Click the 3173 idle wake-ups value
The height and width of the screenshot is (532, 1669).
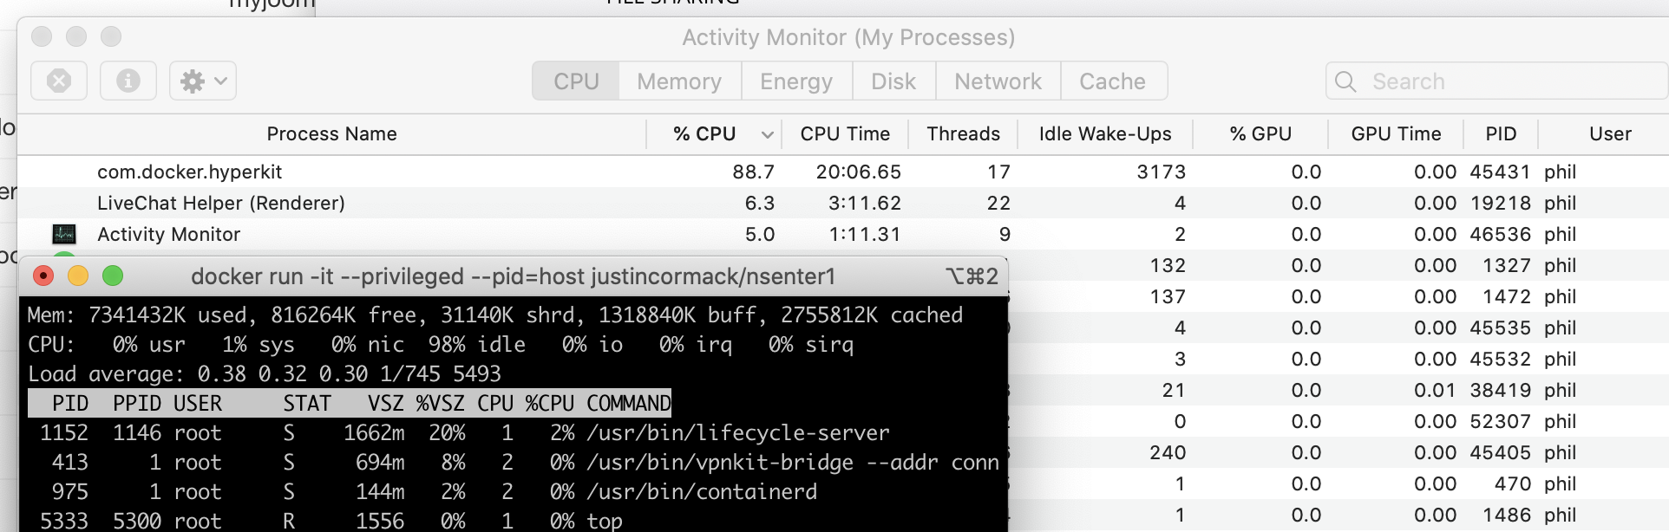(x=1161, y=172)
